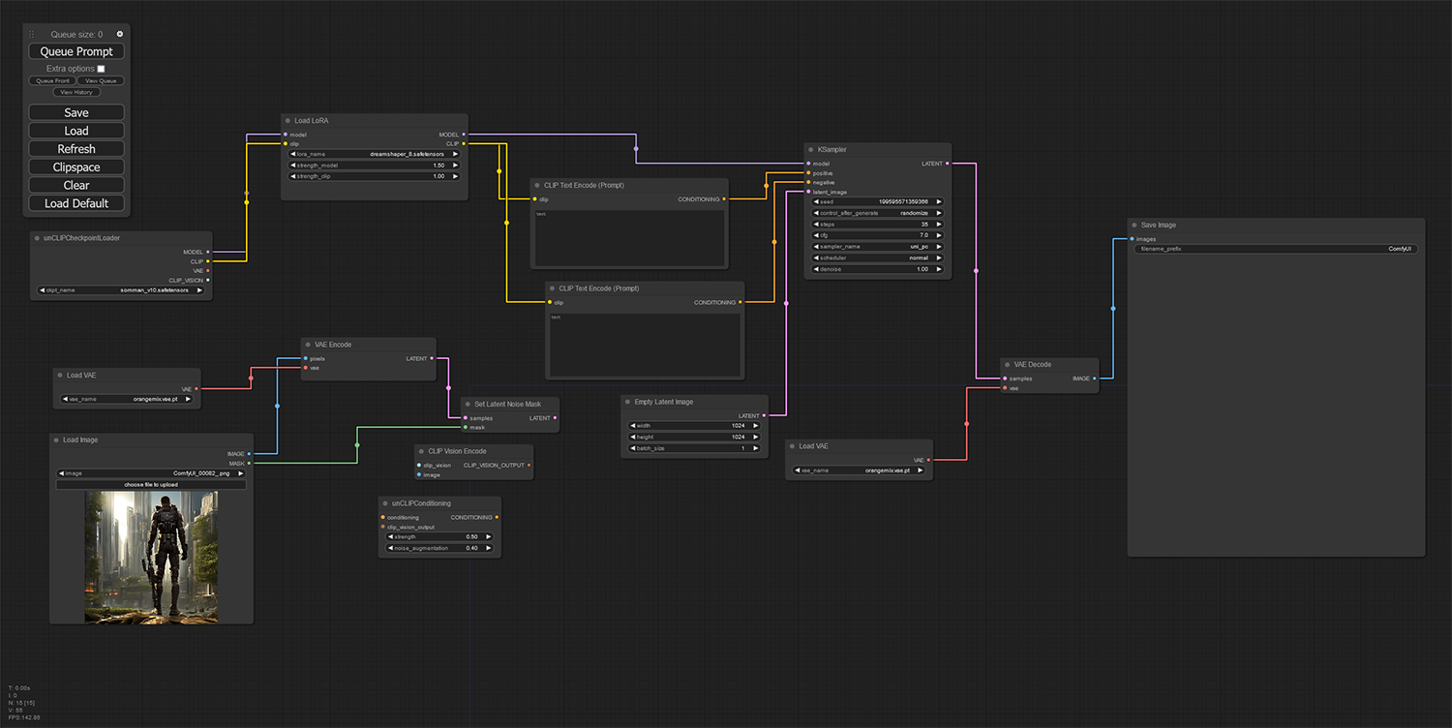Screen dimensions: 1452x728
Task: Open the lora_name selector in Load LoRA
Action: point(374,154)
